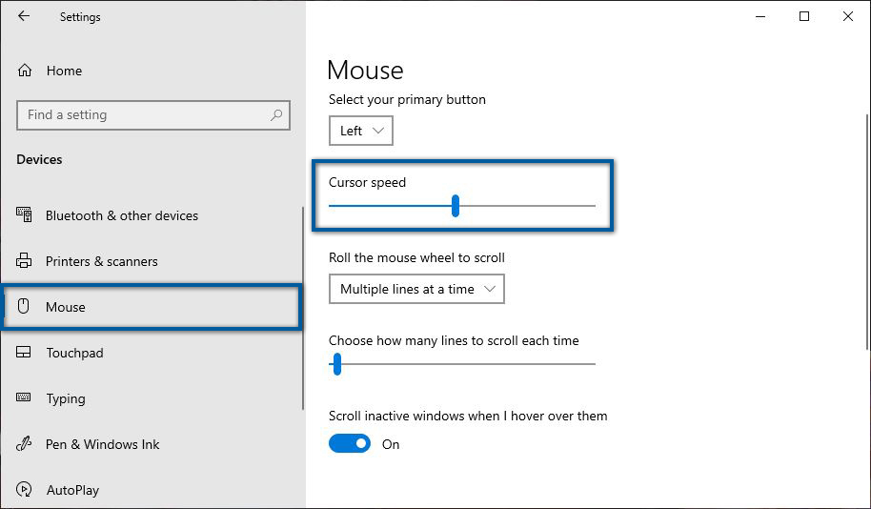This screenshot has height=509, width=871.
Task: Turn off Scroll inactive windows toggle
Action: click(x=350, y=443)
